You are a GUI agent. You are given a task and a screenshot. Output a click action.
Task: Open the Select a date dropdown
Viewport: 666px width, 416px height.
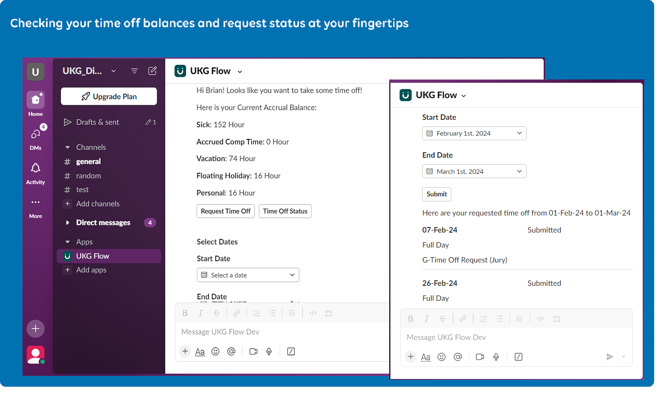pyautogui.click(x=248, y=275)
